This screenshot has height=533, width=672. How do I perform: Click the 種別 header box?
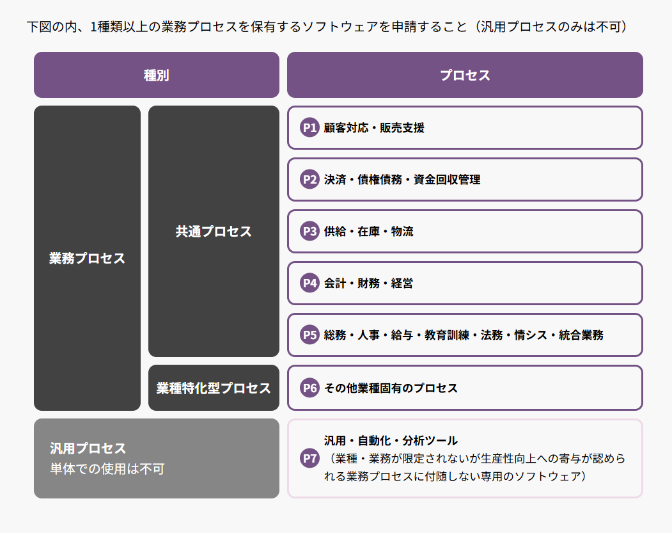tap(157, 75)
